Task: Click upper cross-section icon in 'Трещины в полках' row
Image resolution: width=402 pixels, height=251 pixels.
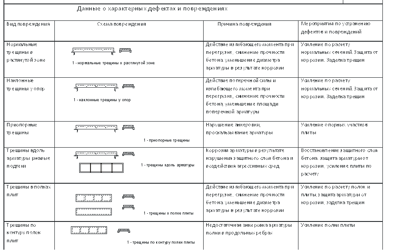Action: tap(128, 197)
